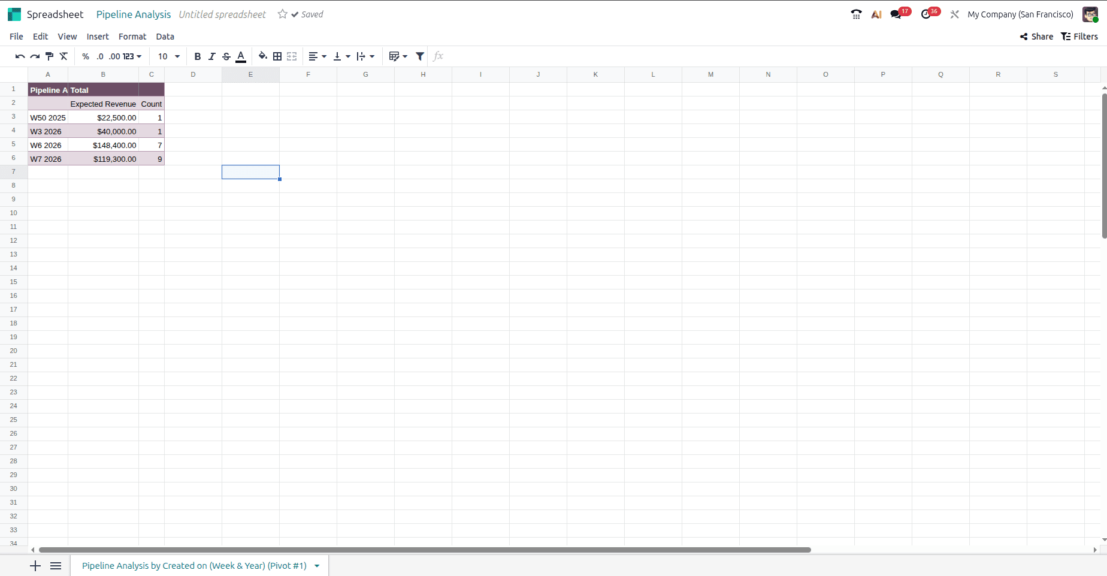Open the VoIP phone icon
The image size is (1107, 576).
click(856, 14)
